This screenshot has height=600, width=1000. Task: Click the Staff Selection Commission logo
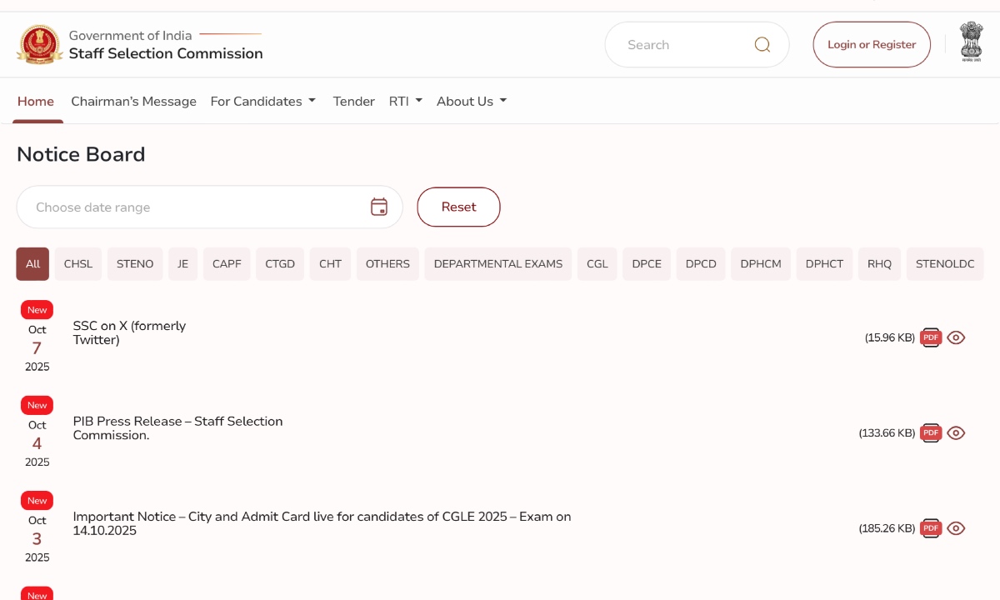point(39,45)
